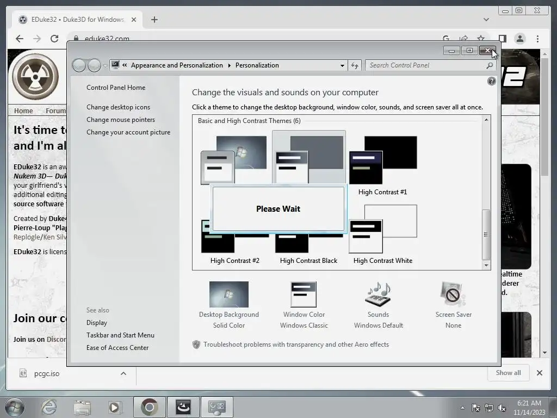
Task: Open Chrome three-dot menu
Action: click(x=537, y=39)
